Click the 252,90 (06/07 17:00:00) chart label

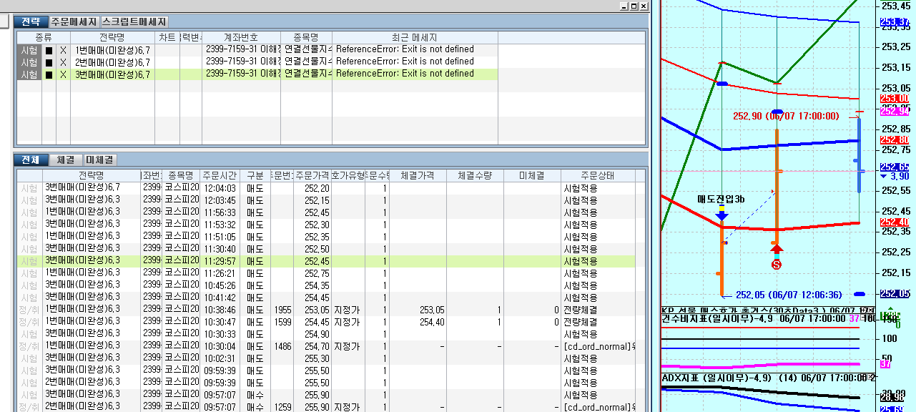tap(785, 116)
